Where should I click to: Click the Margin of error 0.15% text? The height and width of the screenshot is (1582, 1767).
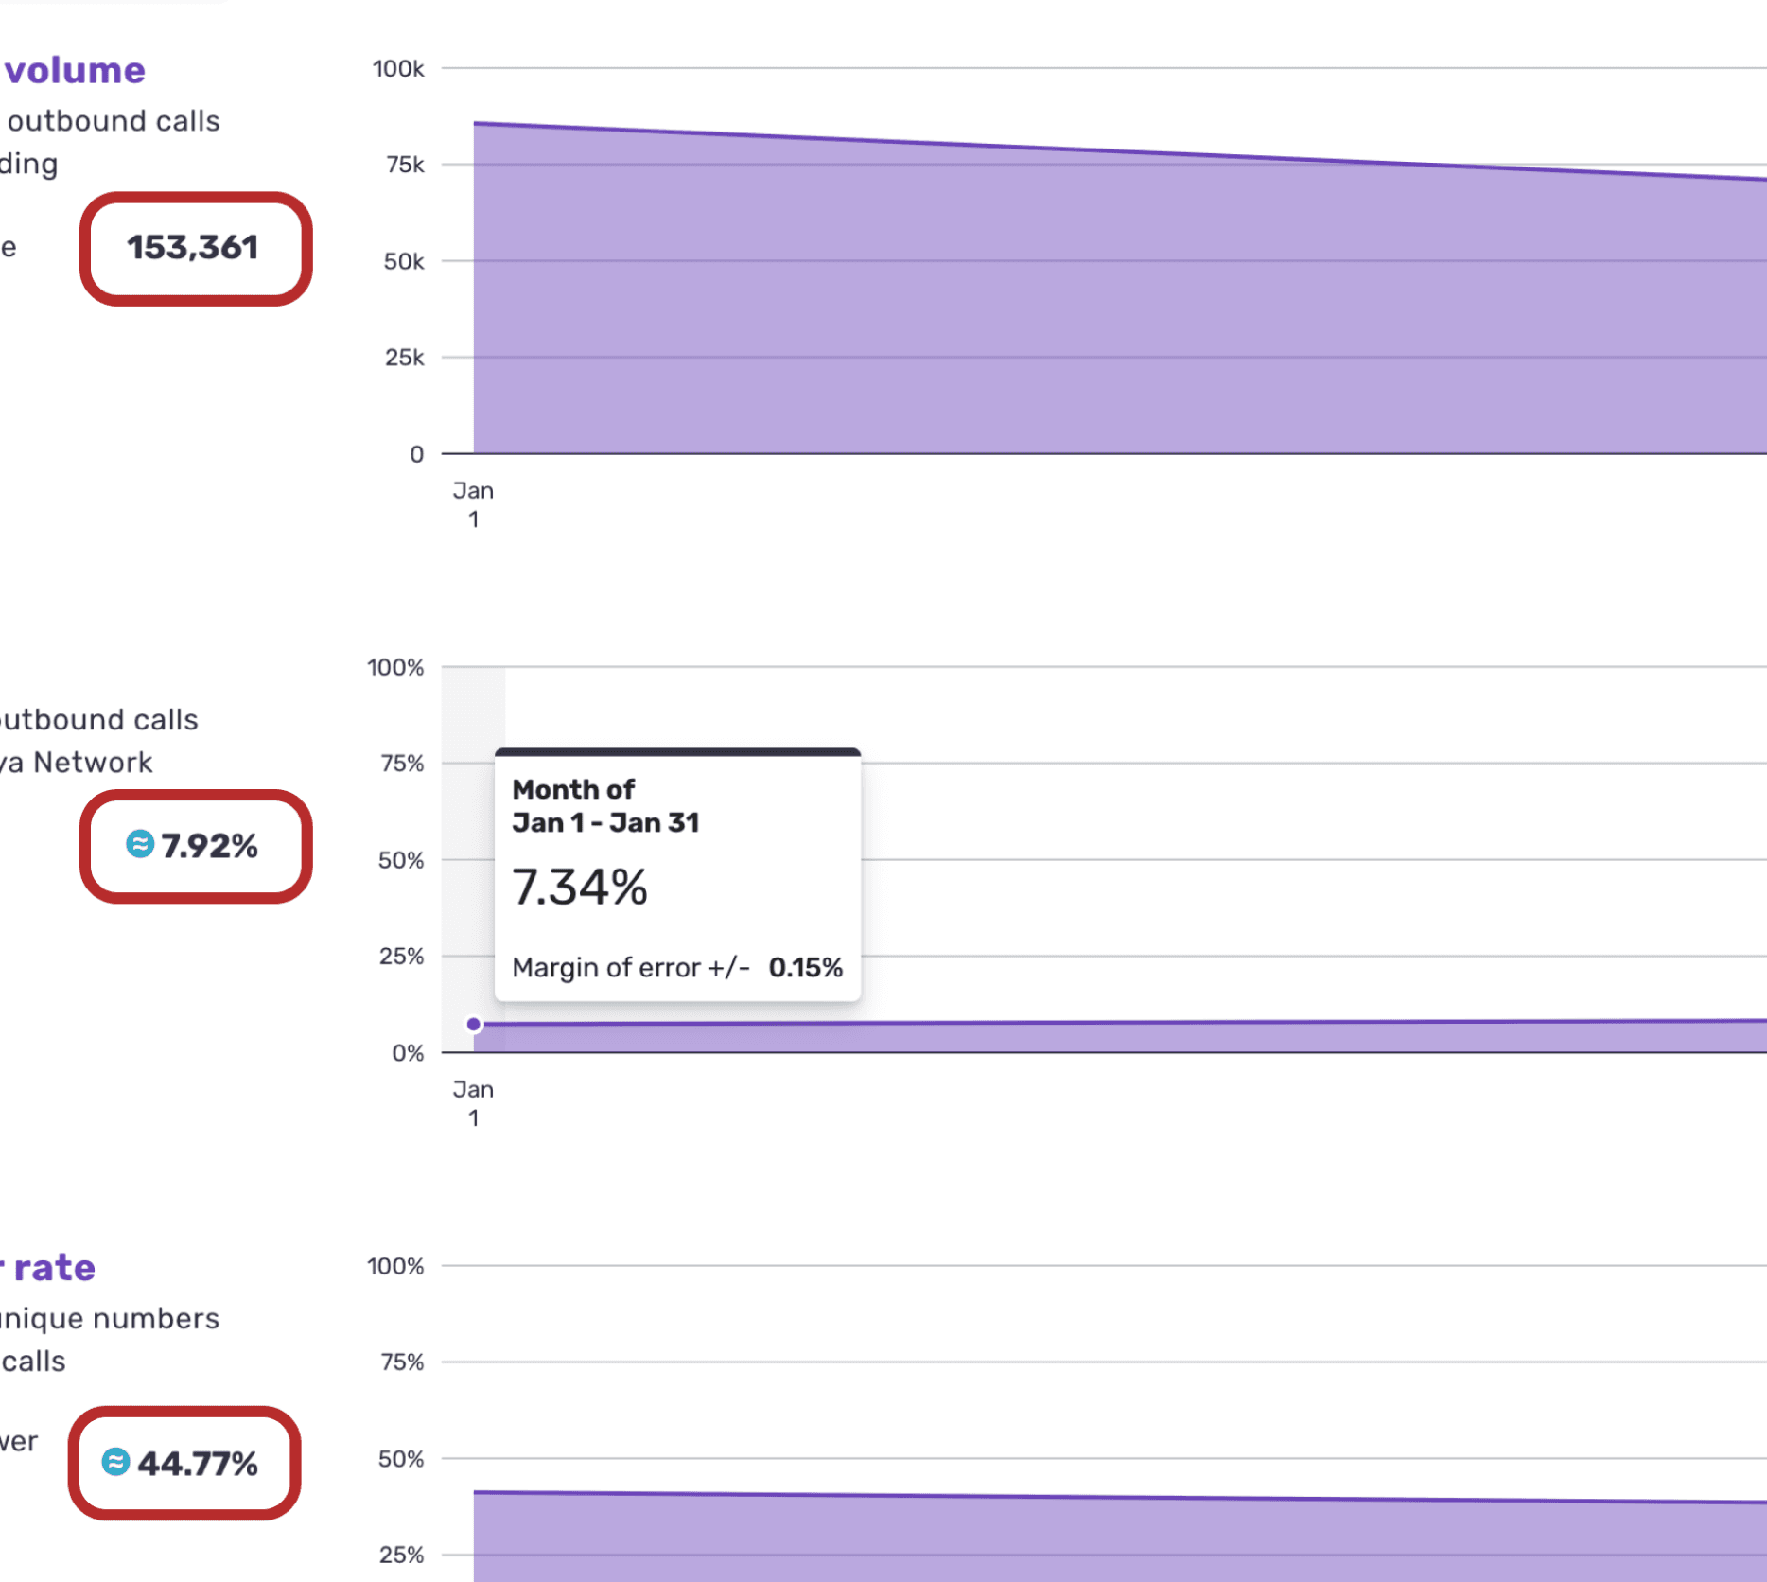click(677, 967)
